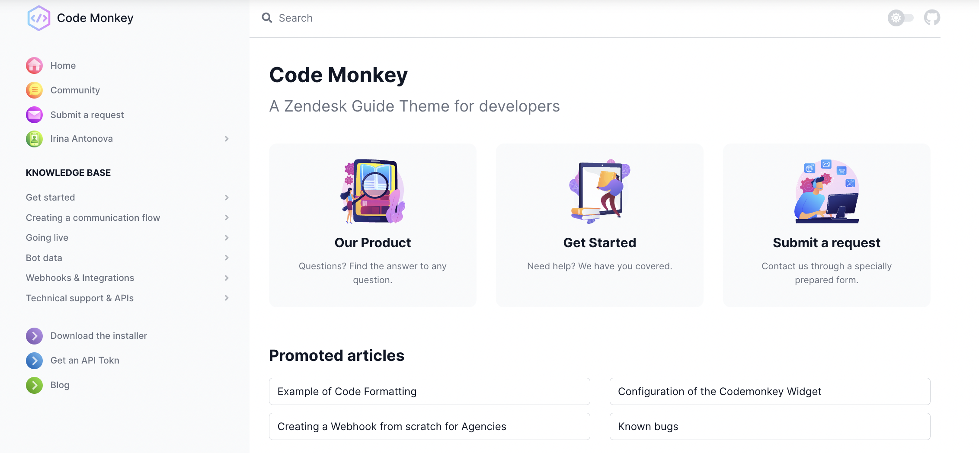This screenshot has height=453, width=979.
Task: Expand the Webhooks & Integrations section
Action: [x=227, y=278]
